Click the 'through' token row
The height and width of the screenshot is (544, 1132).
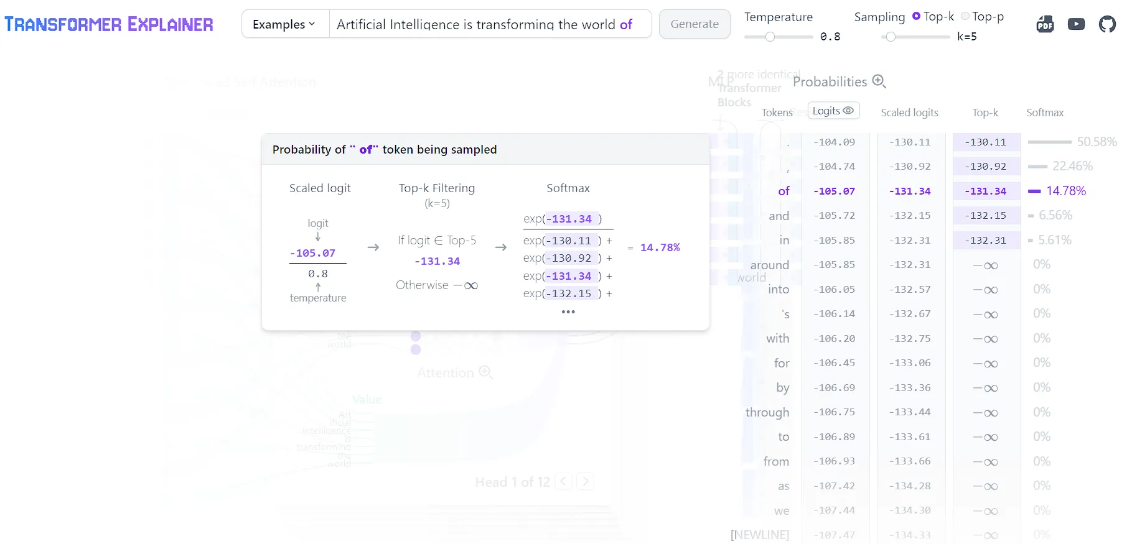[767, 412]
